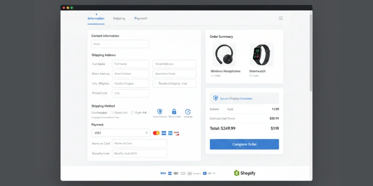Select the Credit Card radio button

tap(111, 112)
